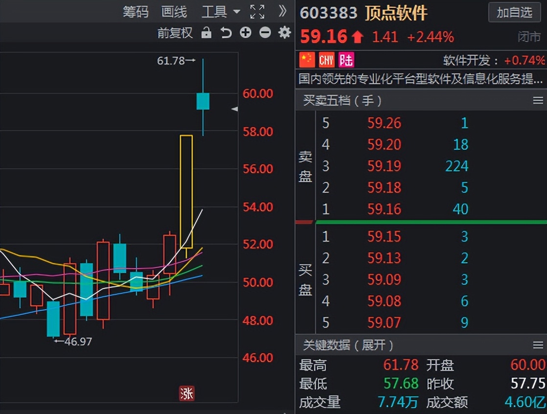
Task: Select buy level 4 price 59.08
Action: tap(384, 301)
